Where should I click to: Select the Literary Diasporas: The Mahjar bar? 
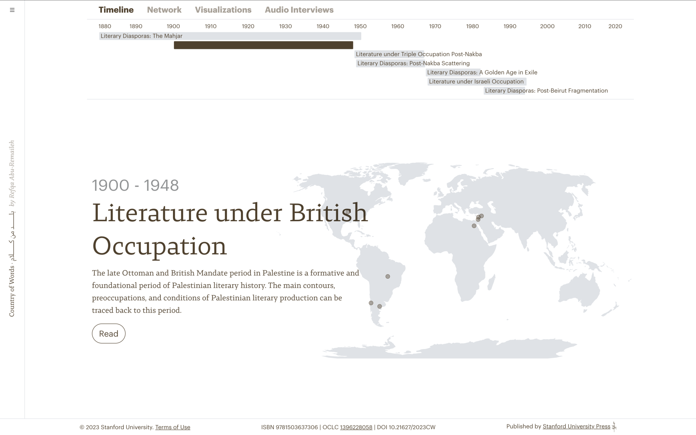tap(230, 36)
